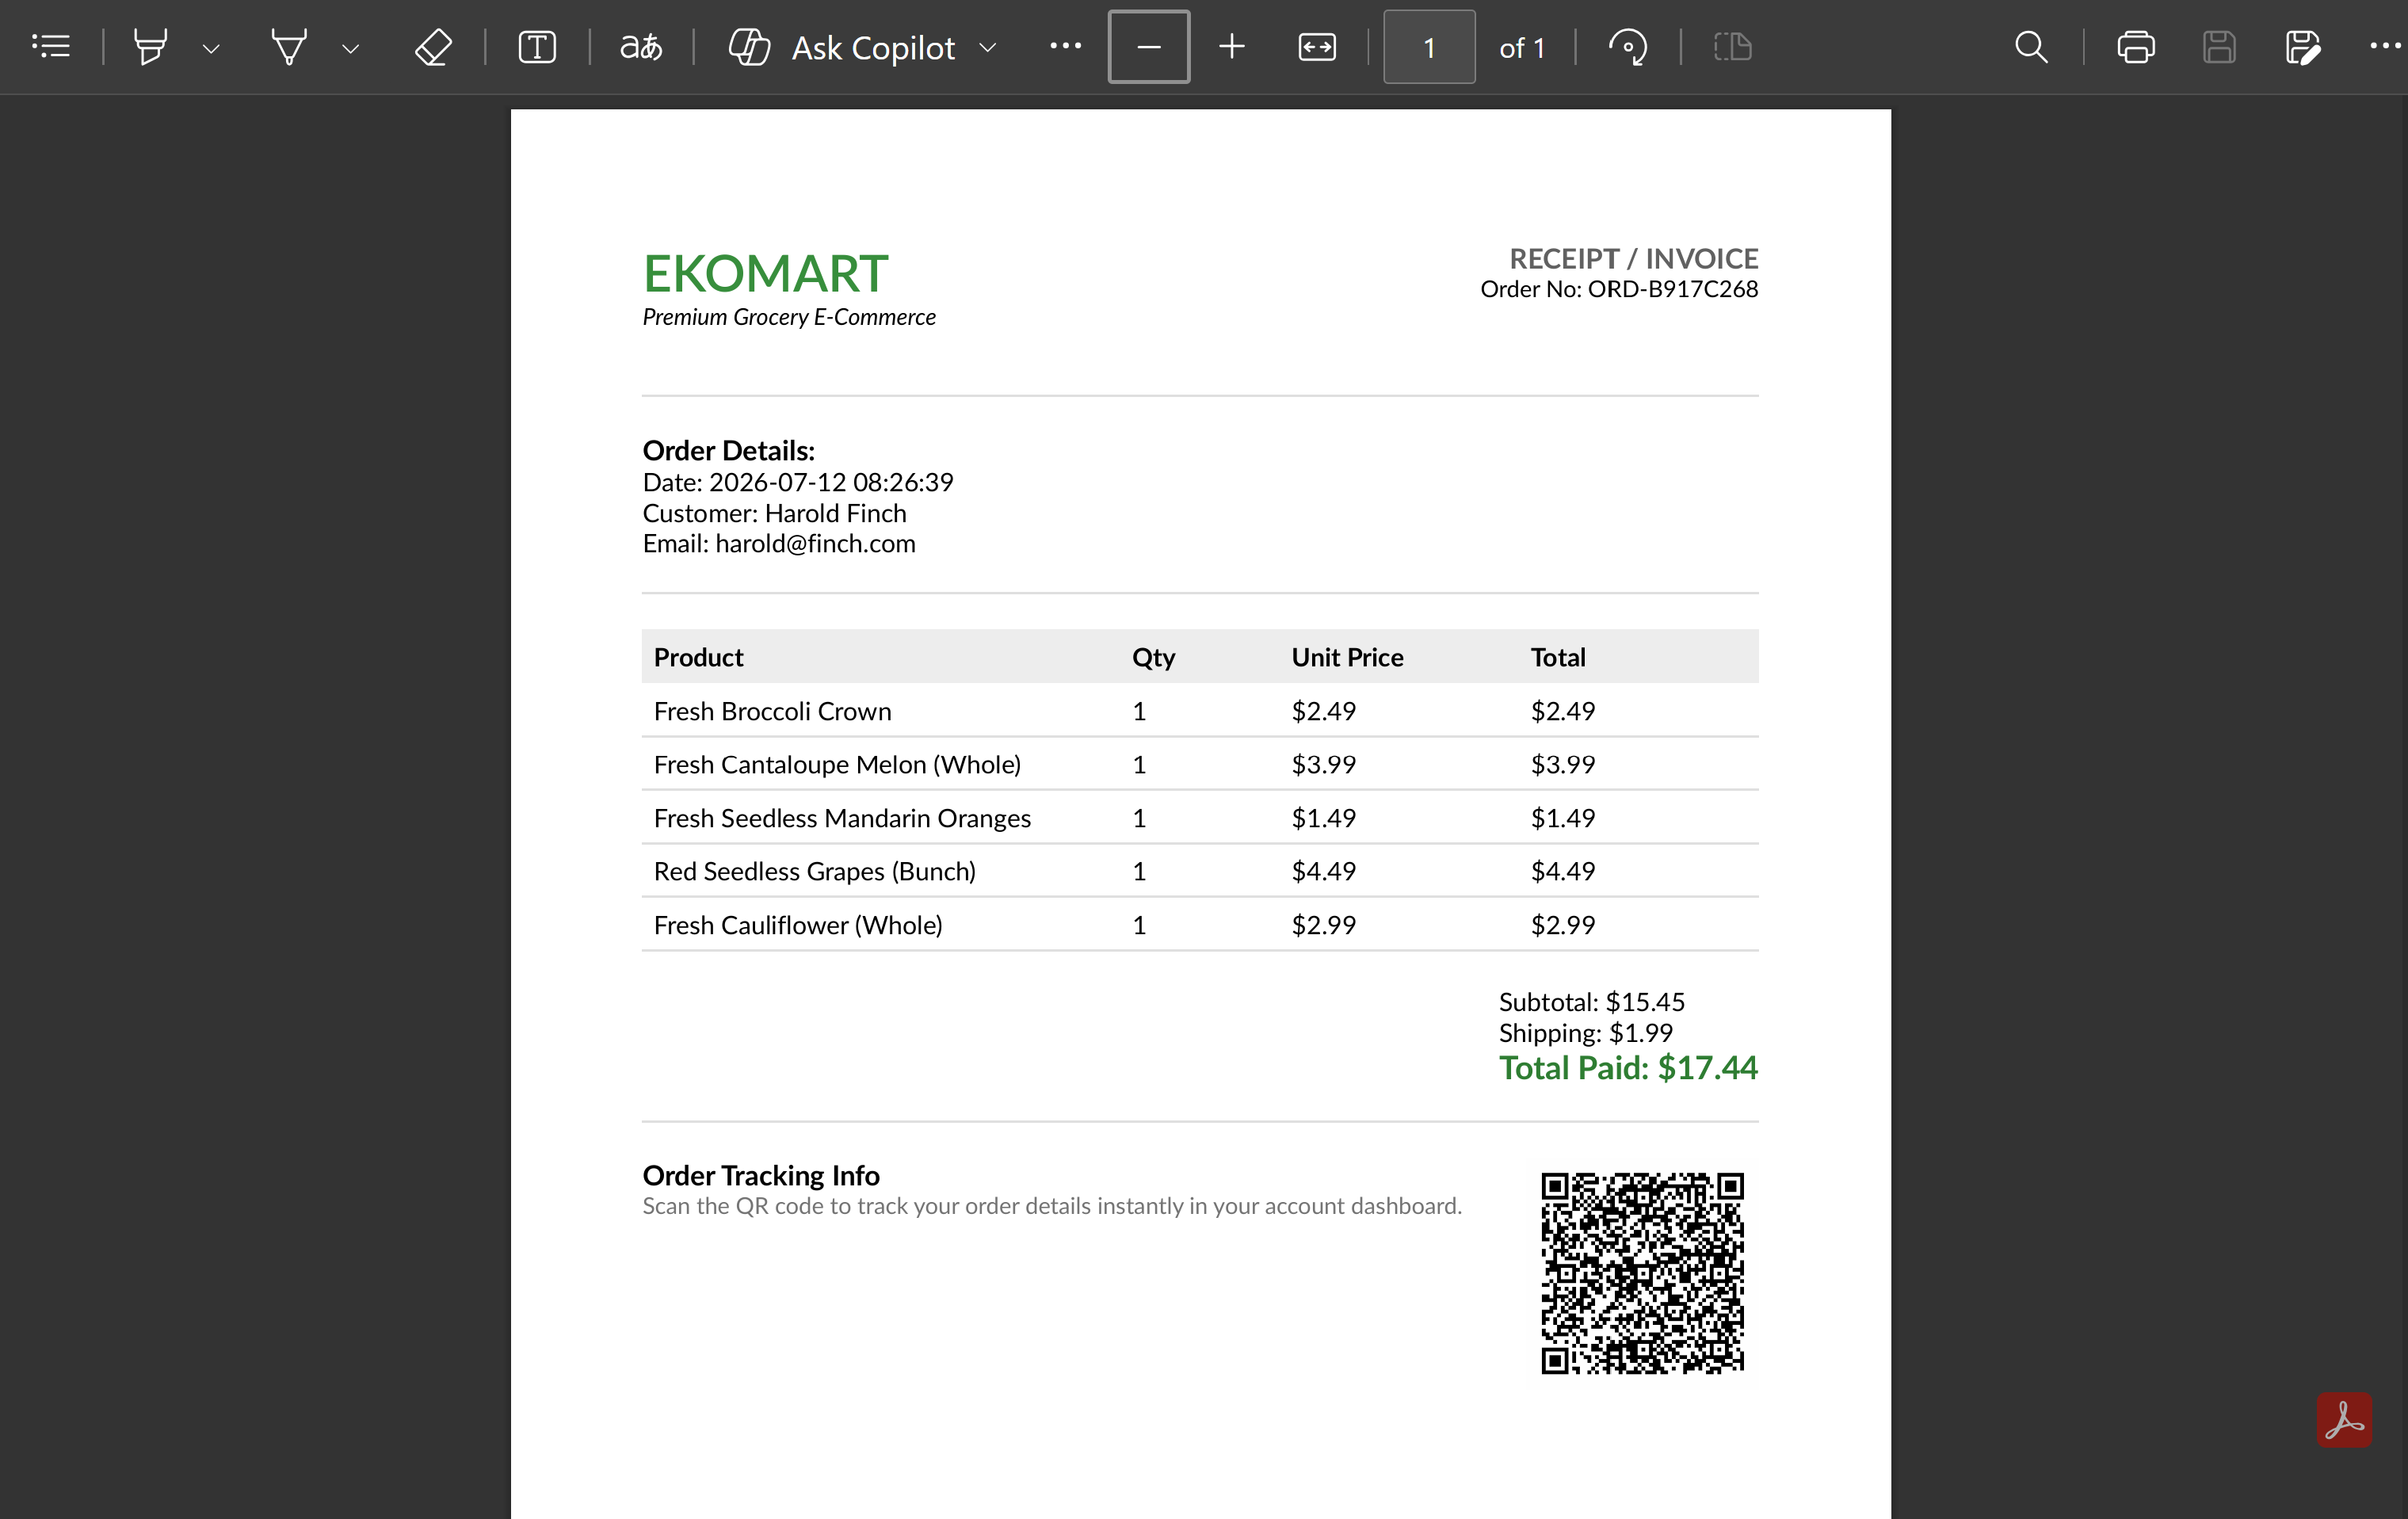
Task: Click Red Seedless Grapes (Bunch) entry
Action: click(814, 872)
